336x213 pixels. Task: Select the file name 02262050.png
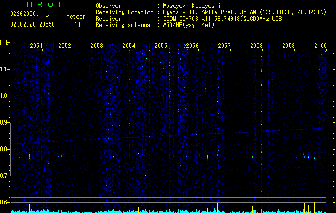coord(29,14)
